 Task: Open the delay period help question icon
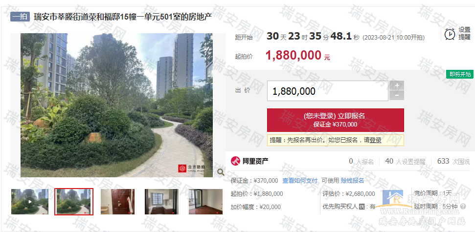coord(463,207)
